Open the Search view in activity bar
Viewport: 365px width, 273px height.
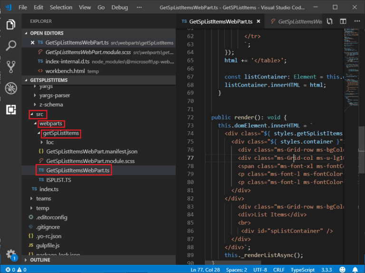[11, 46]
